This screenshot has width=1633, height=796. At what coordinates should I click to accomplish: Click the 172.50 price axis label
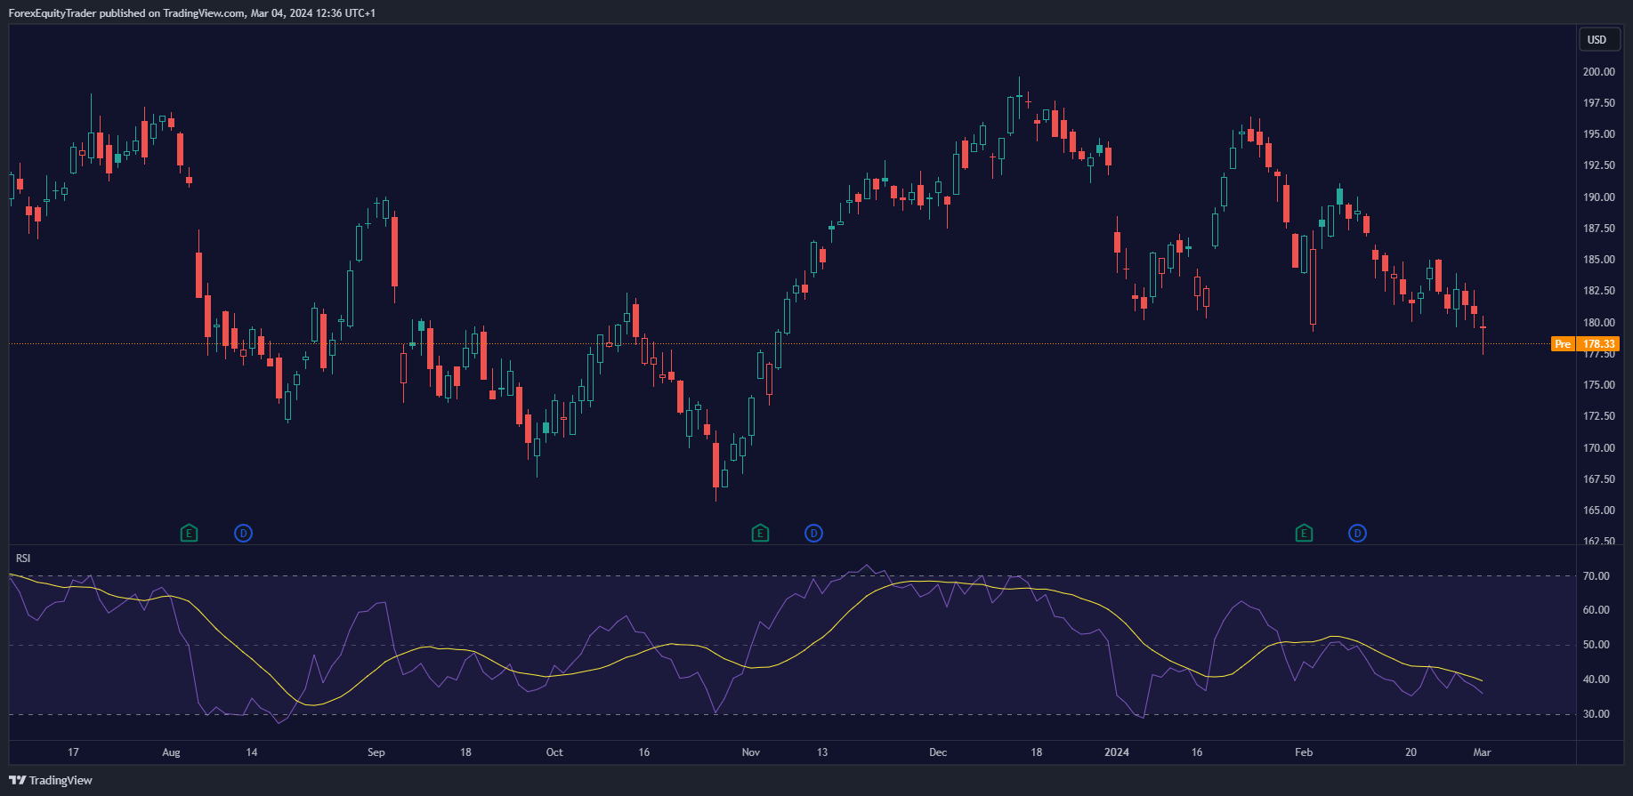coord(1599,416)
